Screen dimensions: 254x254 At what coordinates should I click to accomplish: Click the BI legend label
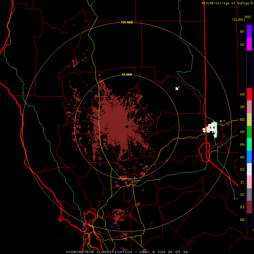pos(242,207)
